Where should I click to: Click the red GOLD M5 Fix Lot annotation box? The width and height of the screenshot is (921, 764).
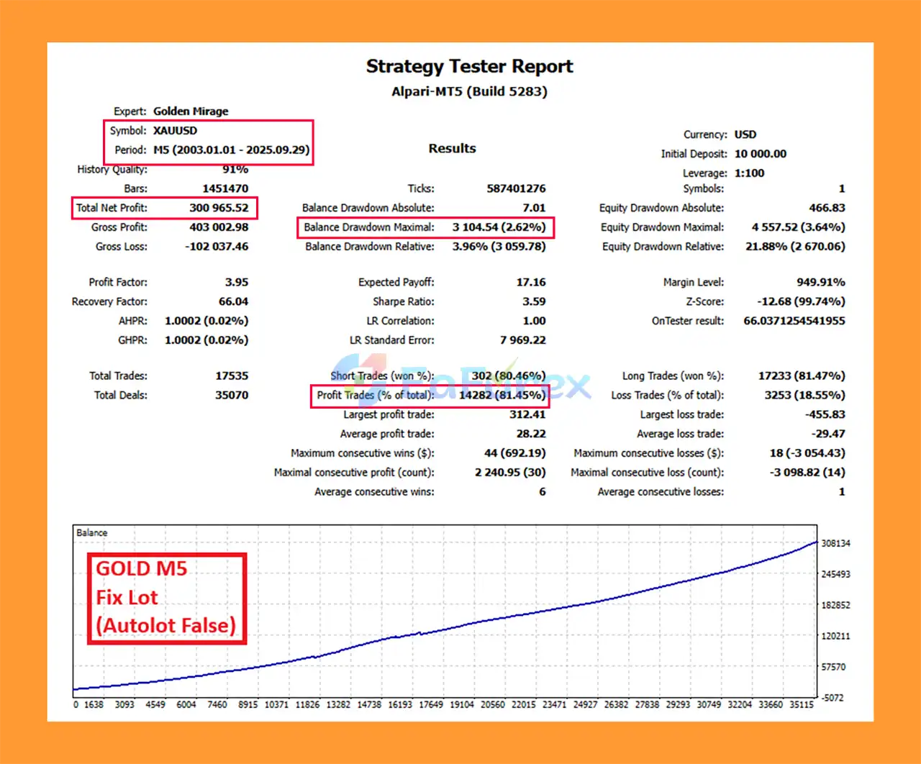click(166, 598)
